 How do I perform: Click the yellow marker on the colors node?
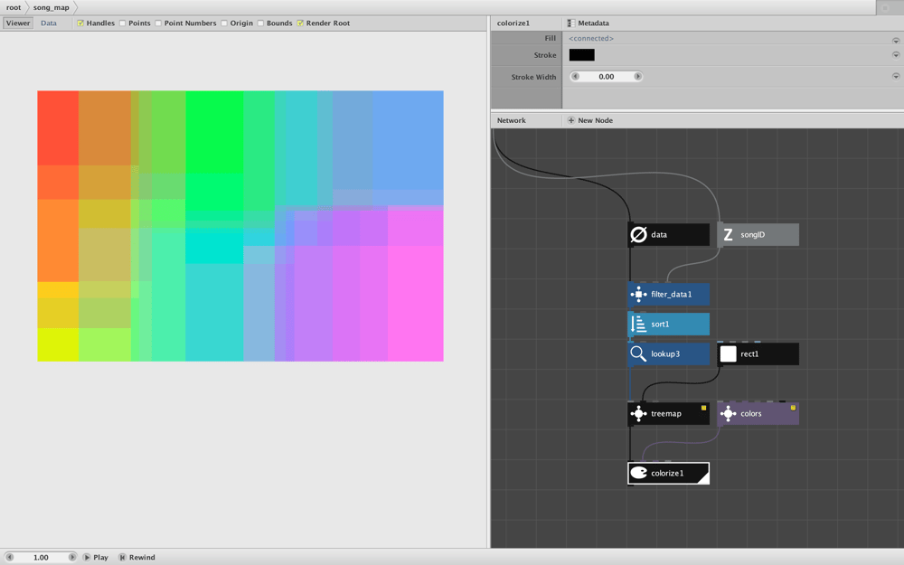[x=793, y=408]
